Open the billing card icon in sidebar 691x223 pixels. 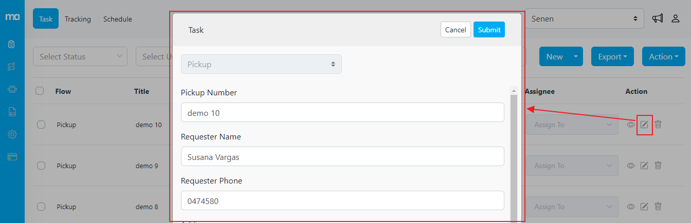click(x=12, y=157)
